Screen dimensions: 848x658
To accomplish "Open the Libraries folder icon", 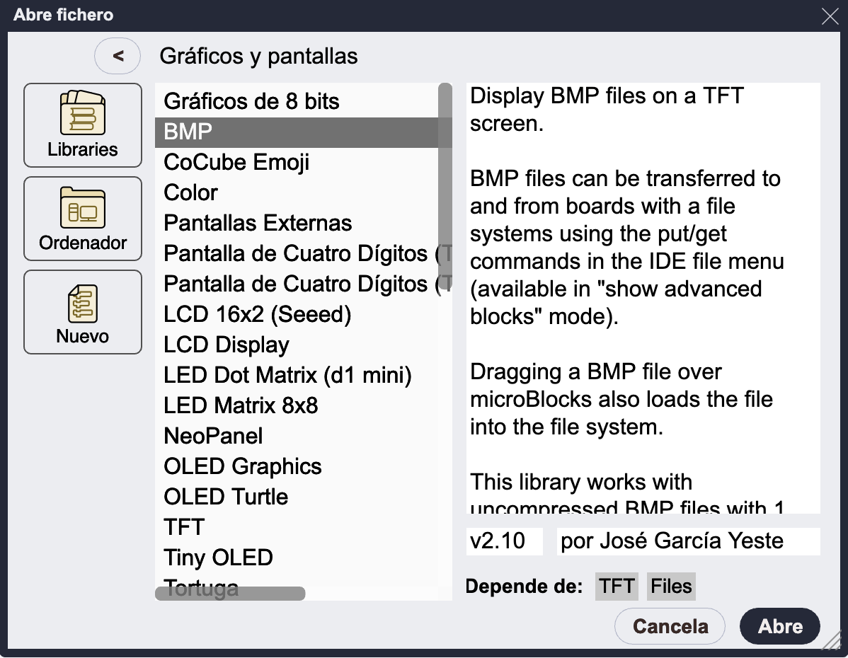I will pos(83,125).
